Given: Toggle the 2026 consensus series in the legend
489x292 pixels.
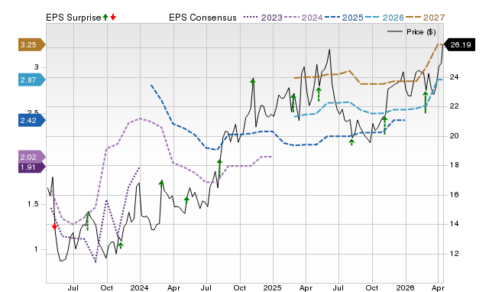Looking at the screenshot, I should [x=384, y=18].
